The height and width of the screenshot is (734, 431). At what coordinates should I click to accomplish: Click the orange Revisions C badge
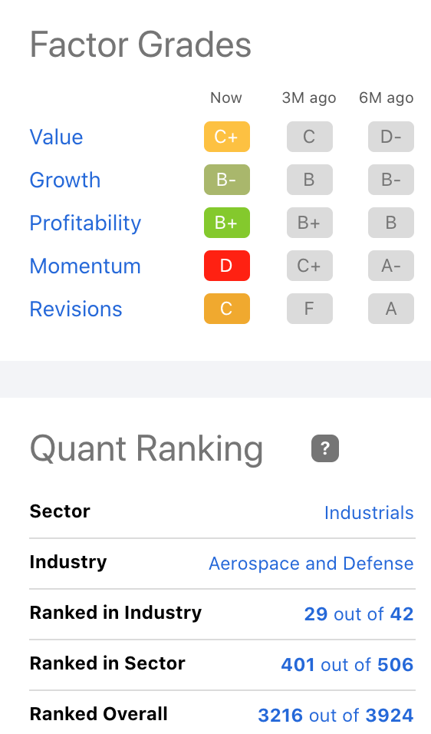[227, 309]
